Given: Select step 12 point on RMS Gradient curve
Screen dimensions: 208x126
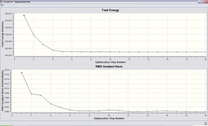Looking at the screenshot, I should (128, 111).
